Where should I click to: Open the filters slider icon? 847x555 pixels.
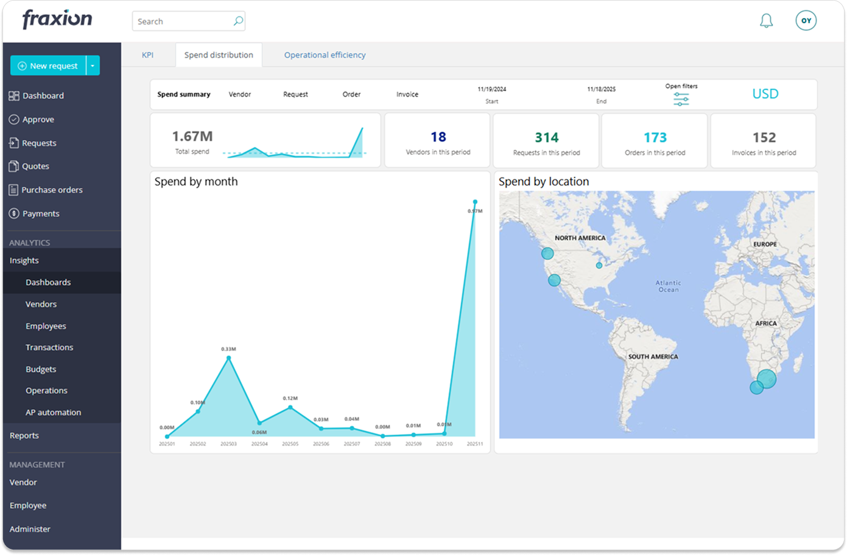pyautogui.click(x=681, y=100)
